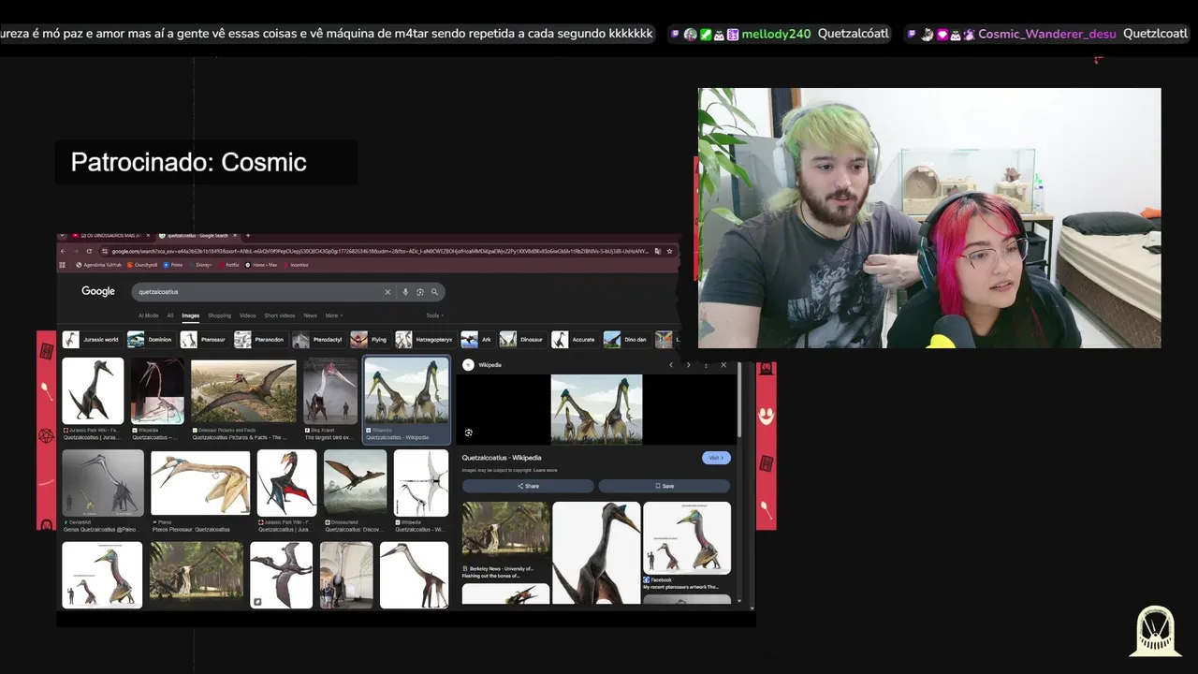Switch to Short videos tab
The height and width of the screenshot is (674, 1198).
[x=280, y=315]
